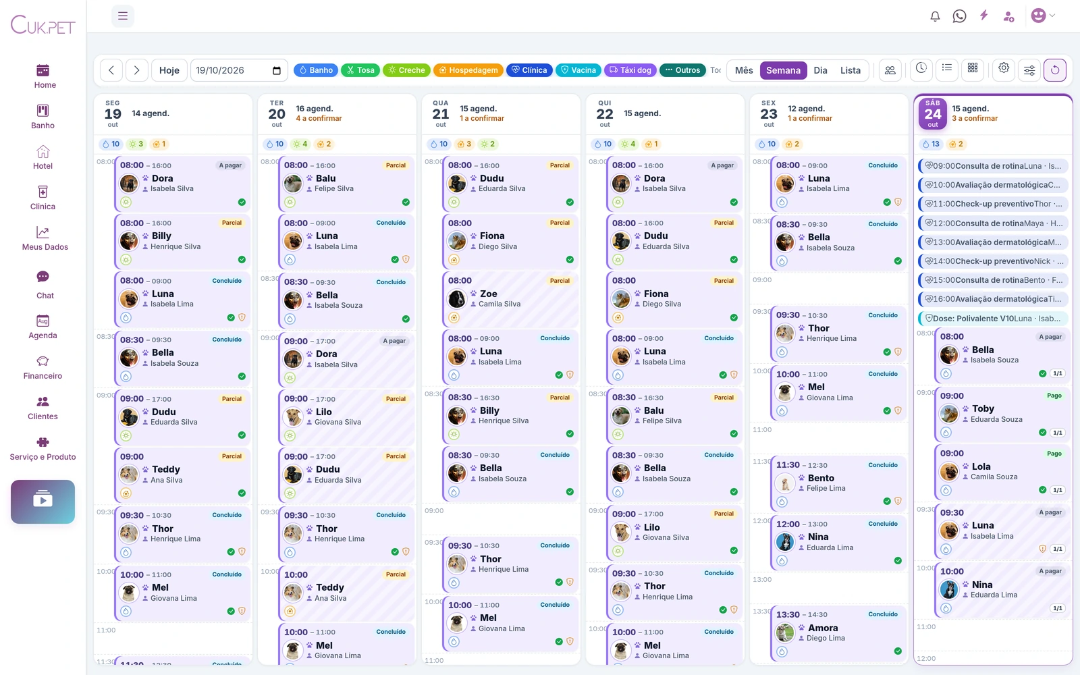Go to Serviço e Produto

coord(43,449)
